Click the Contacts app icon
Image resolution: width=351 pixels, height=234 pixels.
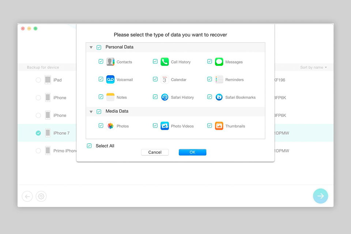pos(110,62)
